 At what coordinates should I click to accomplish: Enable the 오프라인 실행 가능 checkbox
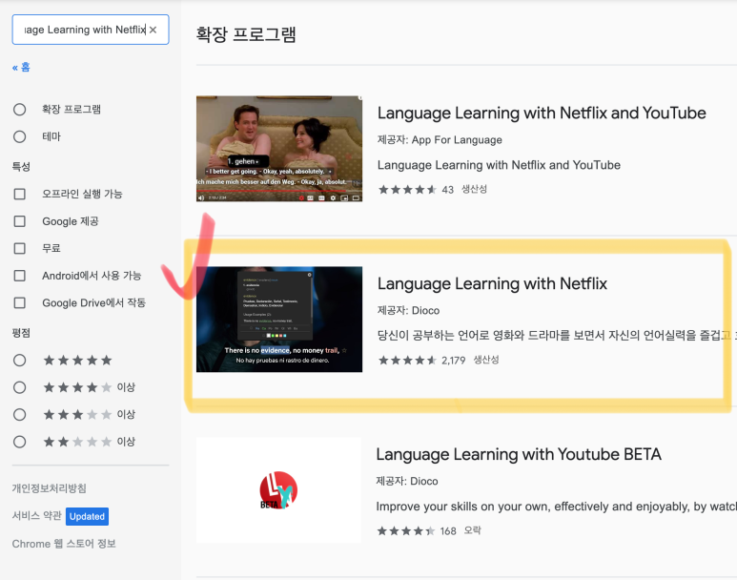[20, 194]
